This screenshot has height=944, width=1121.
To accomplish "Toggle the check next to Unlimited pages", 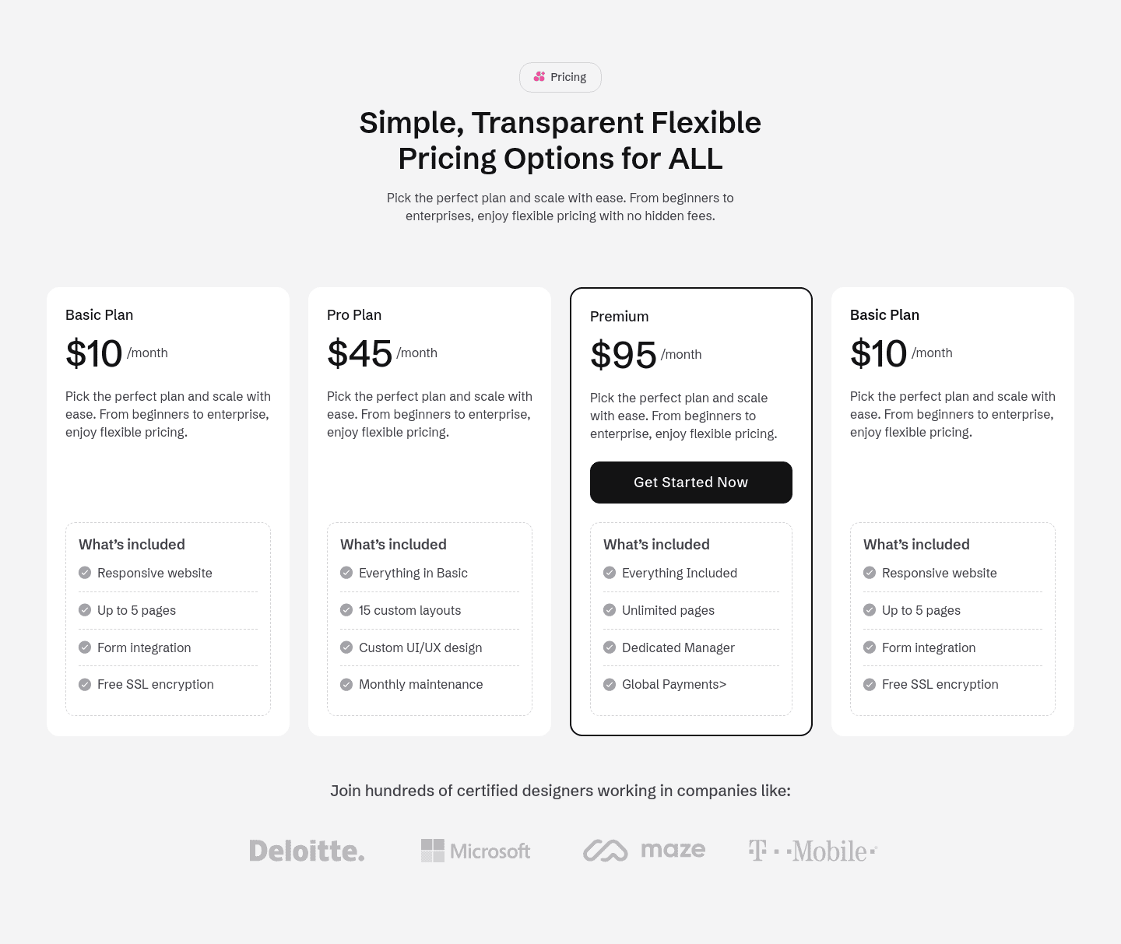I will [x=610, y=610].
